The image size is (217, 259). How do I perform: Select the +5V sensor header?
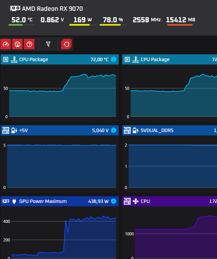[x=60, y=130]
